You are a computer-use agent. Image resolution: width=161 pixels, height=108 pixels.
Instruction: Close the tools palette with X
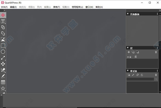point(5,10)
